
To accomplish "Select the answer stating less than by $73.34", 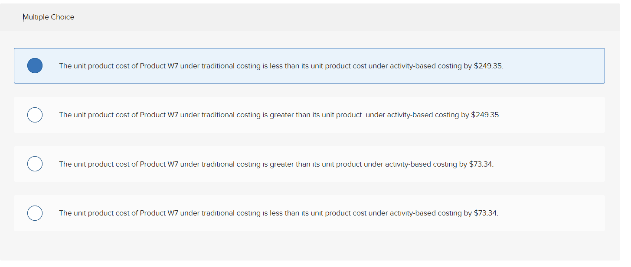I will tap(279, 213).
